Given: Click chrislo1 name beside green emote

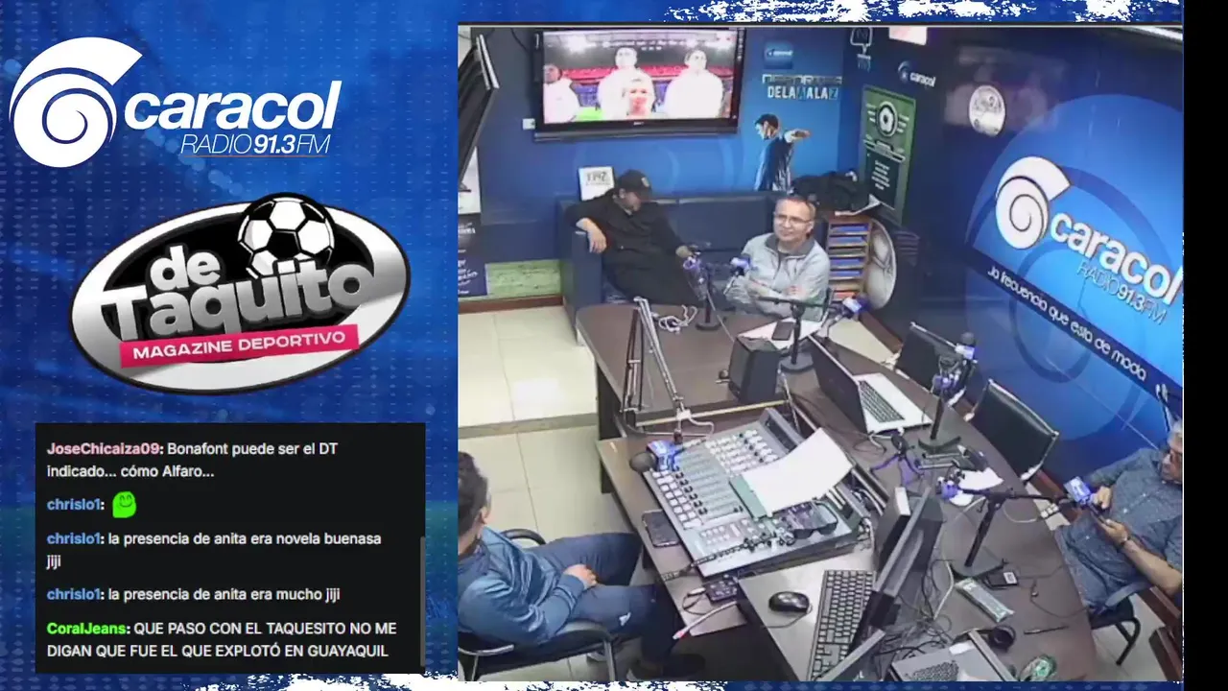Looking at the screenshot, I should [75, 505].
